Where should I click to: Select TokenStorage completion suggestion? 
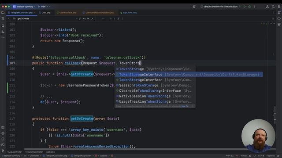coord(155,69)
